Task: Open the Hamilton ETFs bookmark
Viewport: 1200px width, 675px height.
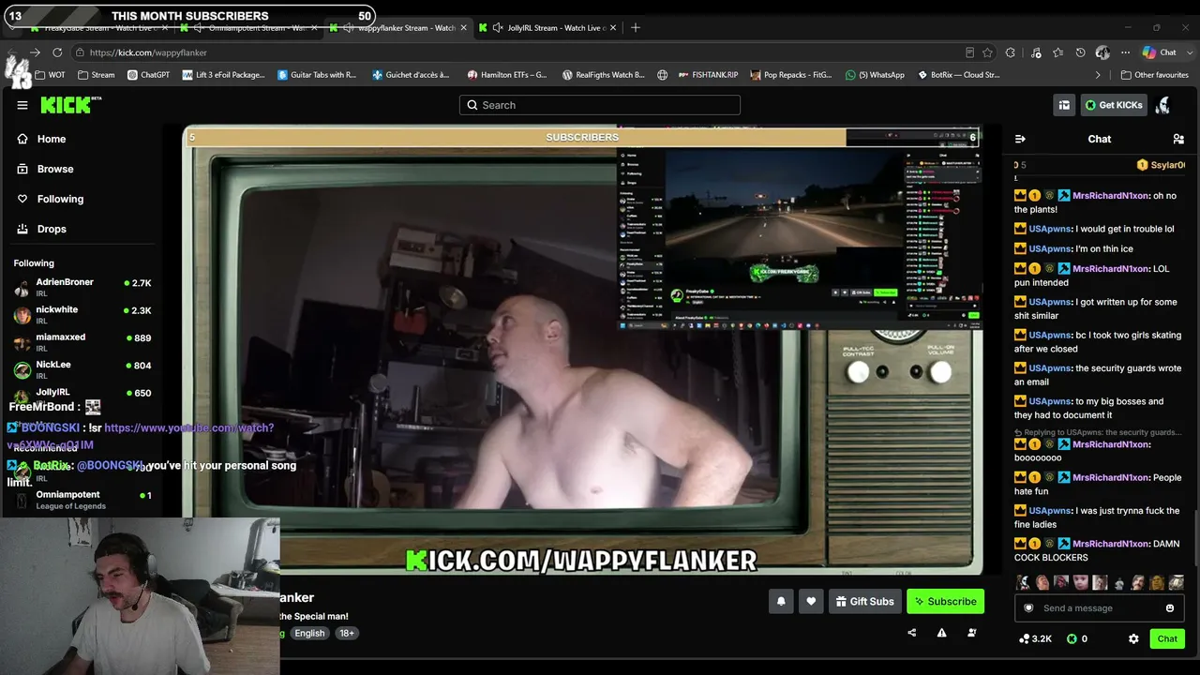Action: [507, 75]
